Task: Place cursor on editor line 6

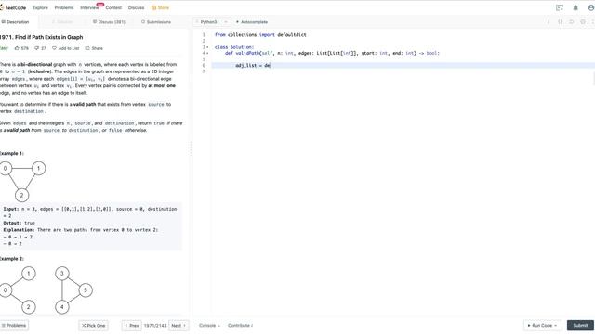Action: [x=403, y=66]
